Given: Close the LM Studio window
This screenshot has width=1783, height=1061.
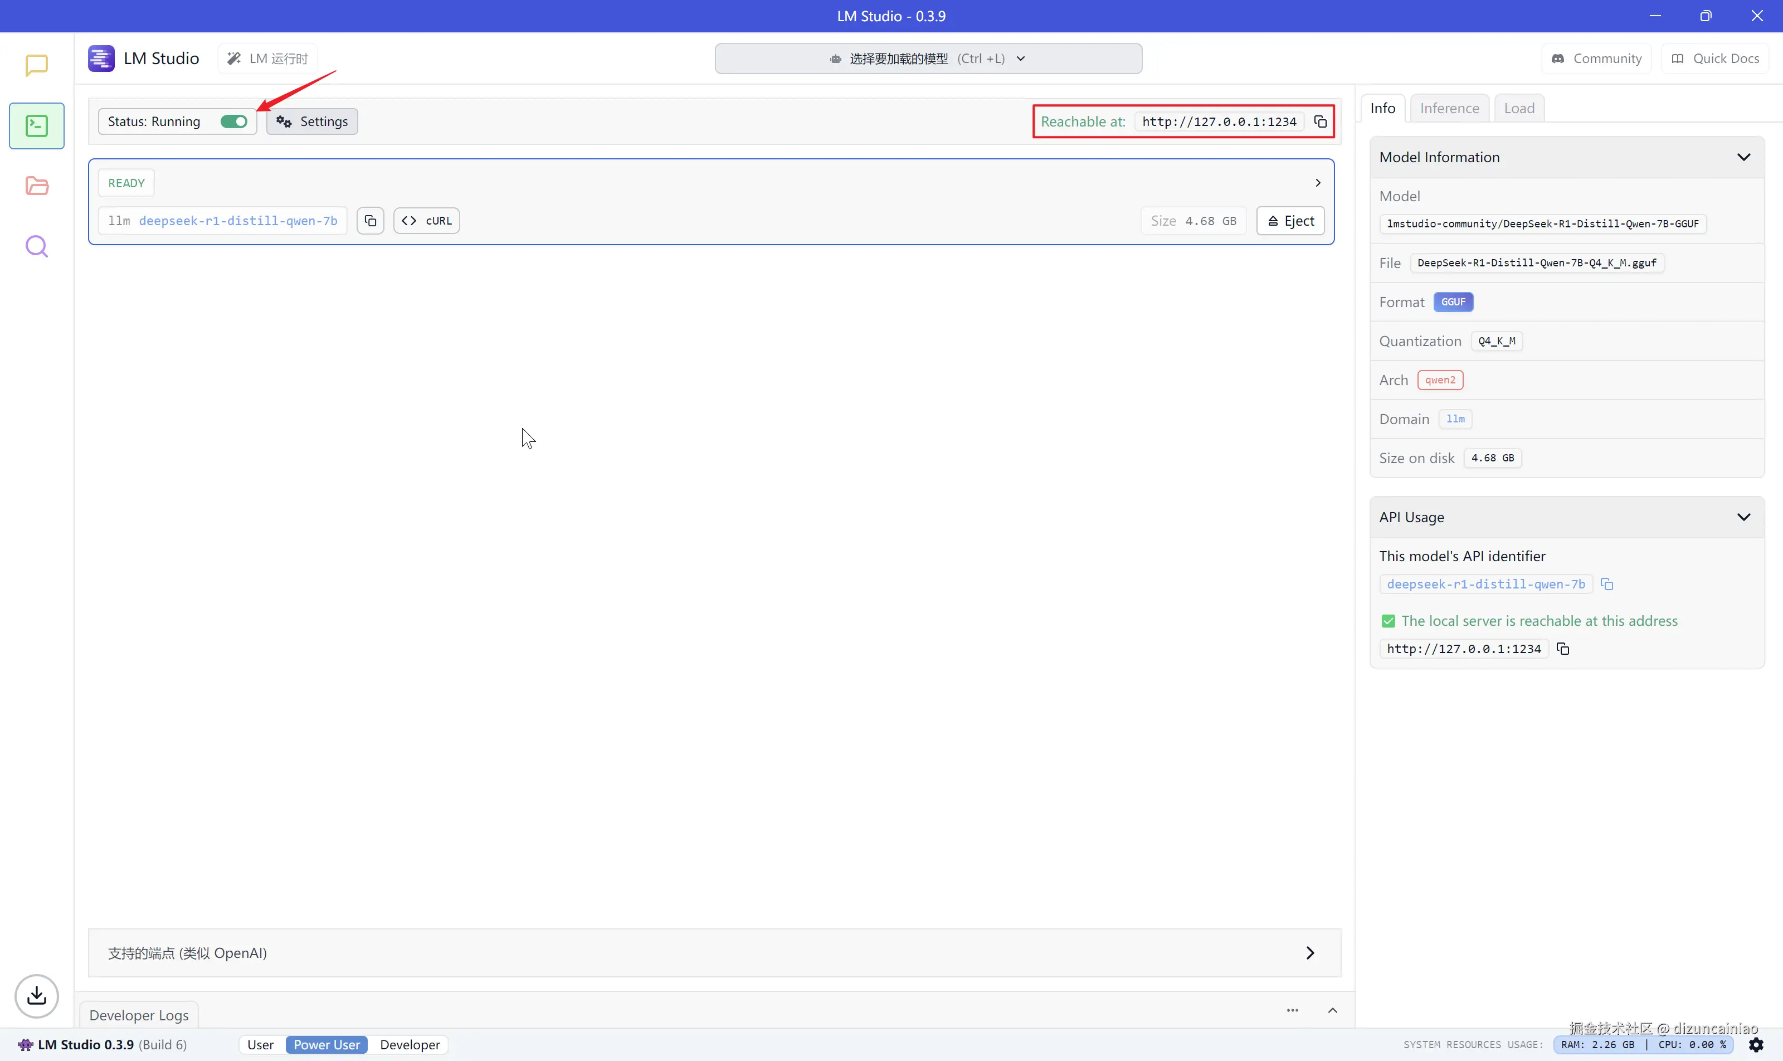Looking at the screenshot, I should (1757, 16).
